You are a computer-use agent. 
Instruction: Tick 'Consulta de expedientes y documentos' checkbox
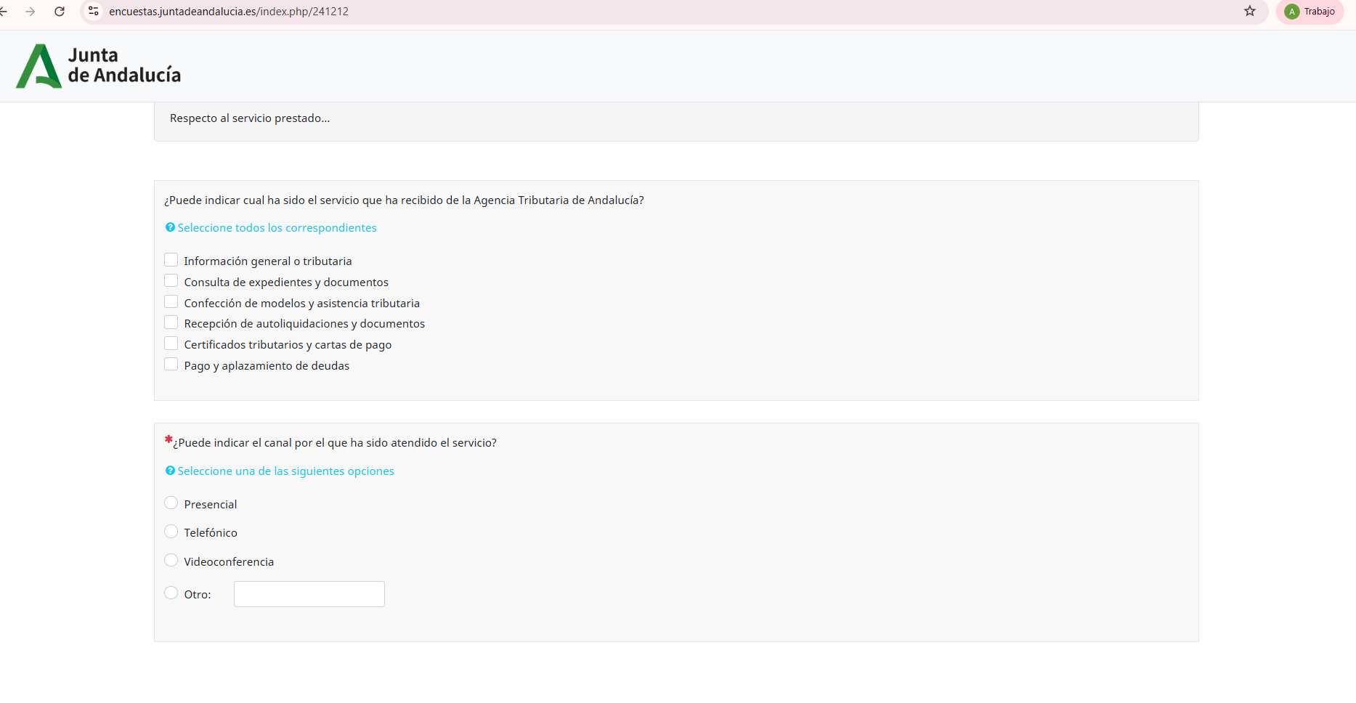171,281
